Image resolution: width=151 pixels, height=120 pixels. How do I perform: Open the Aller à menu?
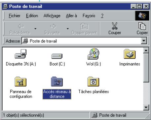pos(71,16)
